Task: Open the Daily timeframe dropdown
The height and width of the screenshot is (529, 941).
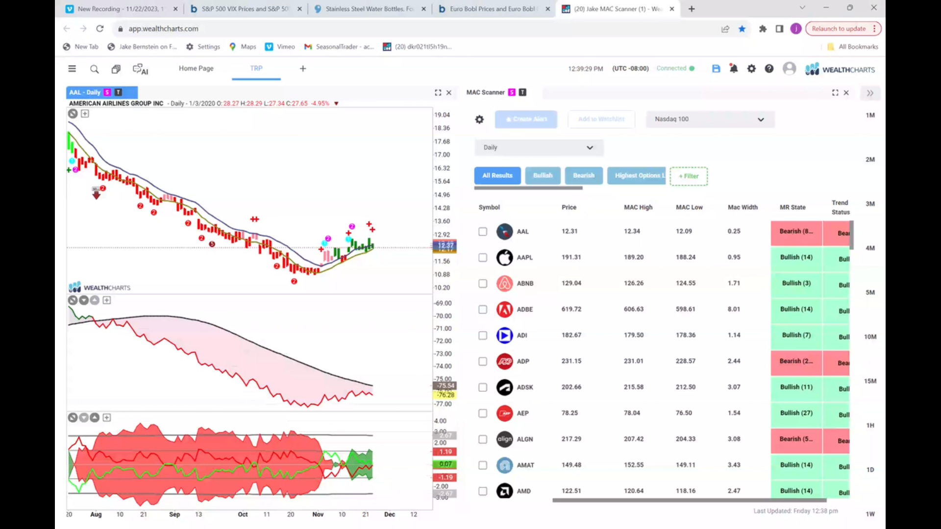Action: [x=539, y=147]
